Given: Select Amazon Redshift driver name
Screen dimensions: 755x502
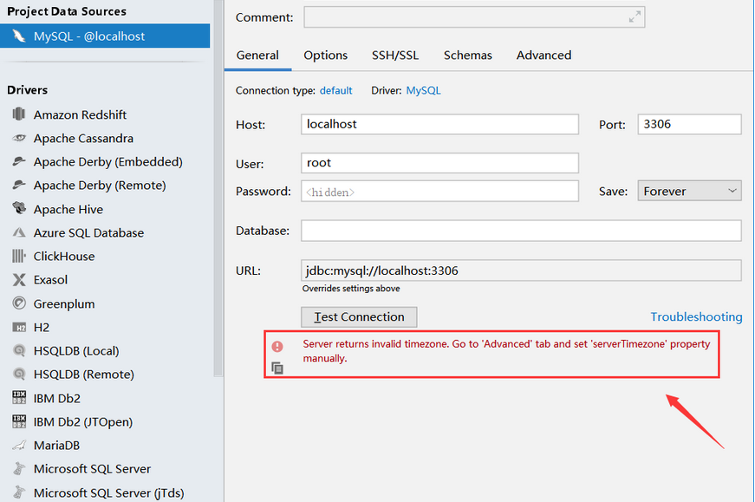Looking at the screenshot, I should (80, 114).
